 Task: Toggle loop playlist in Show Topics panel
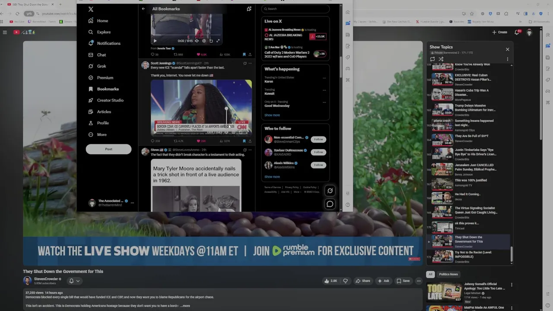pos(432,59)
